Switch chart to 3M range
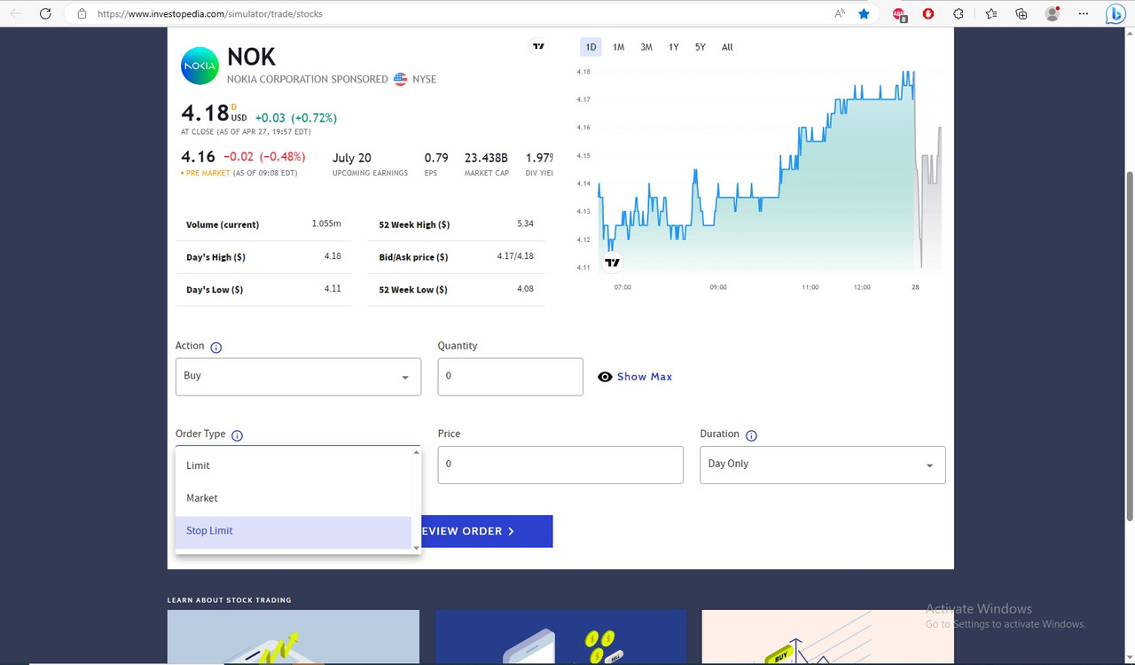The image size is (1135, 665). (646, 47)
